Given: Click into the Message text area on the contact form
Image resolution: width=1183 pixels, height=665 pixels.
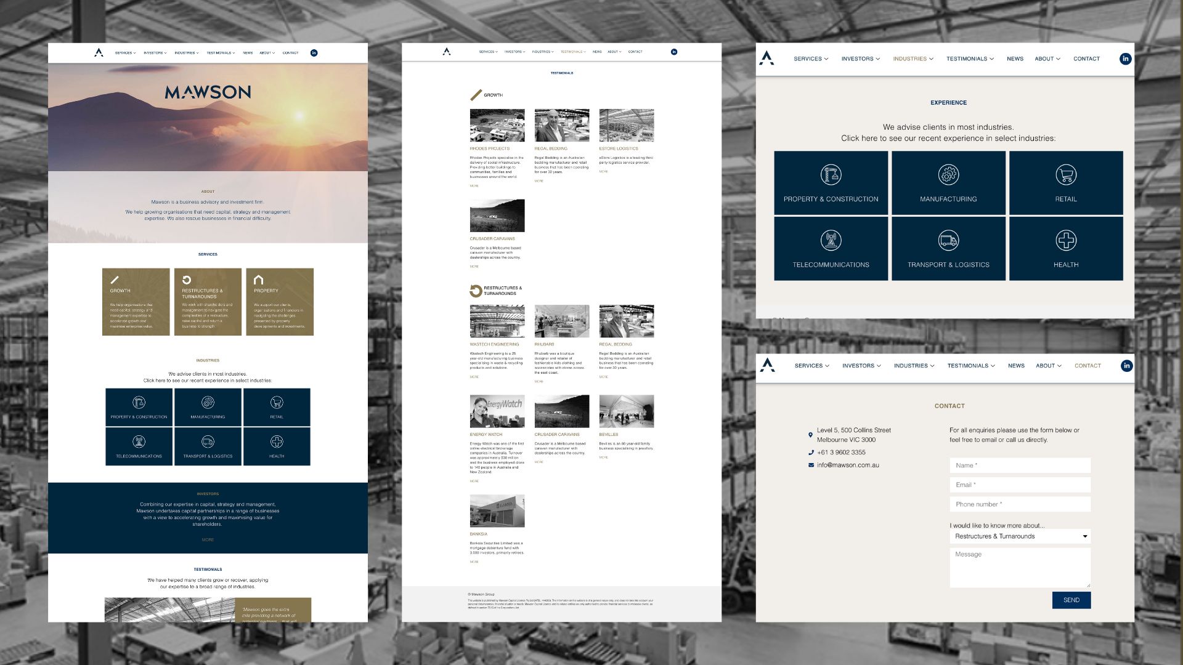Looking at the screenshot, I should coord(1020,568).
